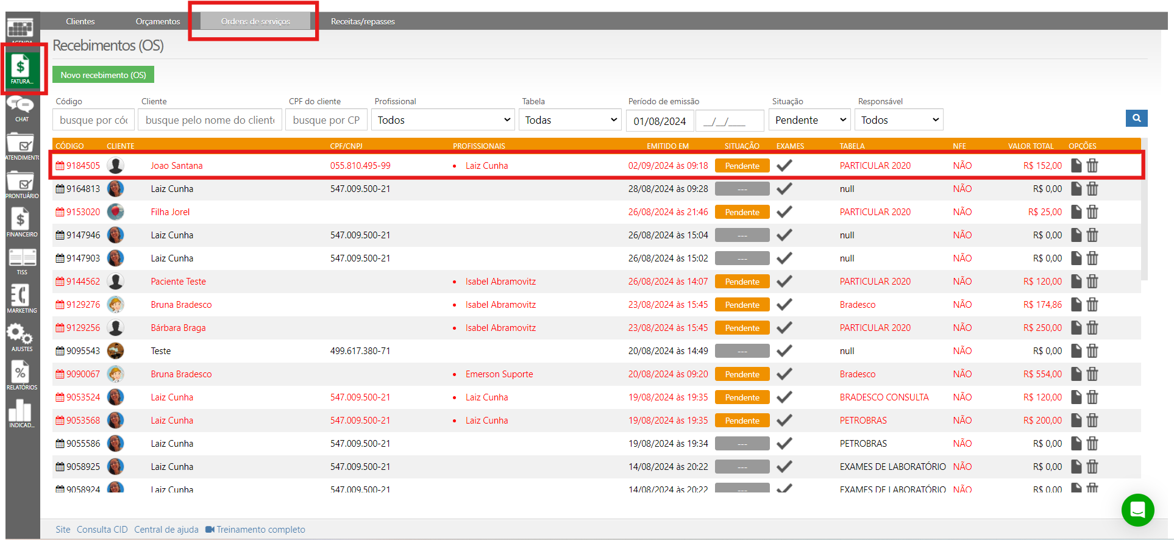Switch to the Ordens de serviços tab
The height and width of the screenshot is (540, 1174).
[x=255, y=21]
